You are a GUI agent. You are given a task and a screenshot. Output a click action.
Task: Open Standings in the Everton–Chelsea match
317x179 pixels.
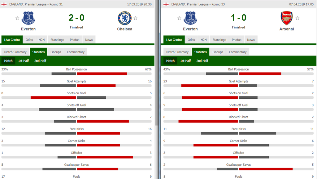(x=57, y=40)
